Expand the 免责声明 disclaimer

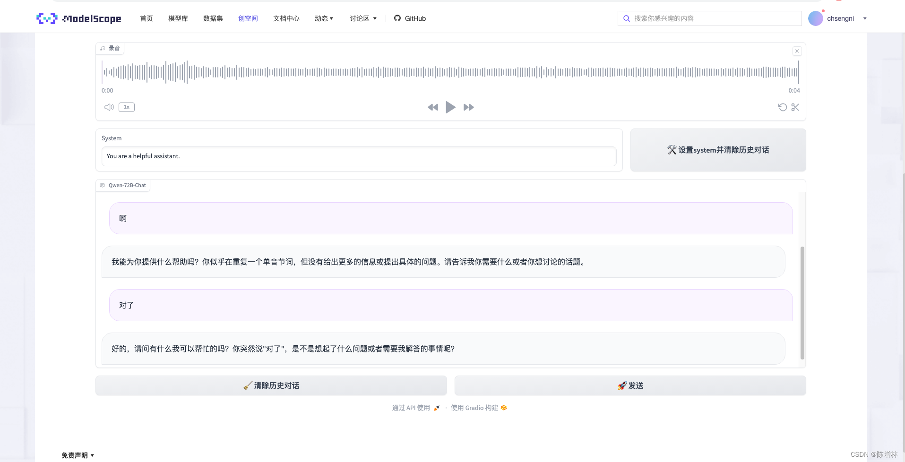[x=78, y=455]
